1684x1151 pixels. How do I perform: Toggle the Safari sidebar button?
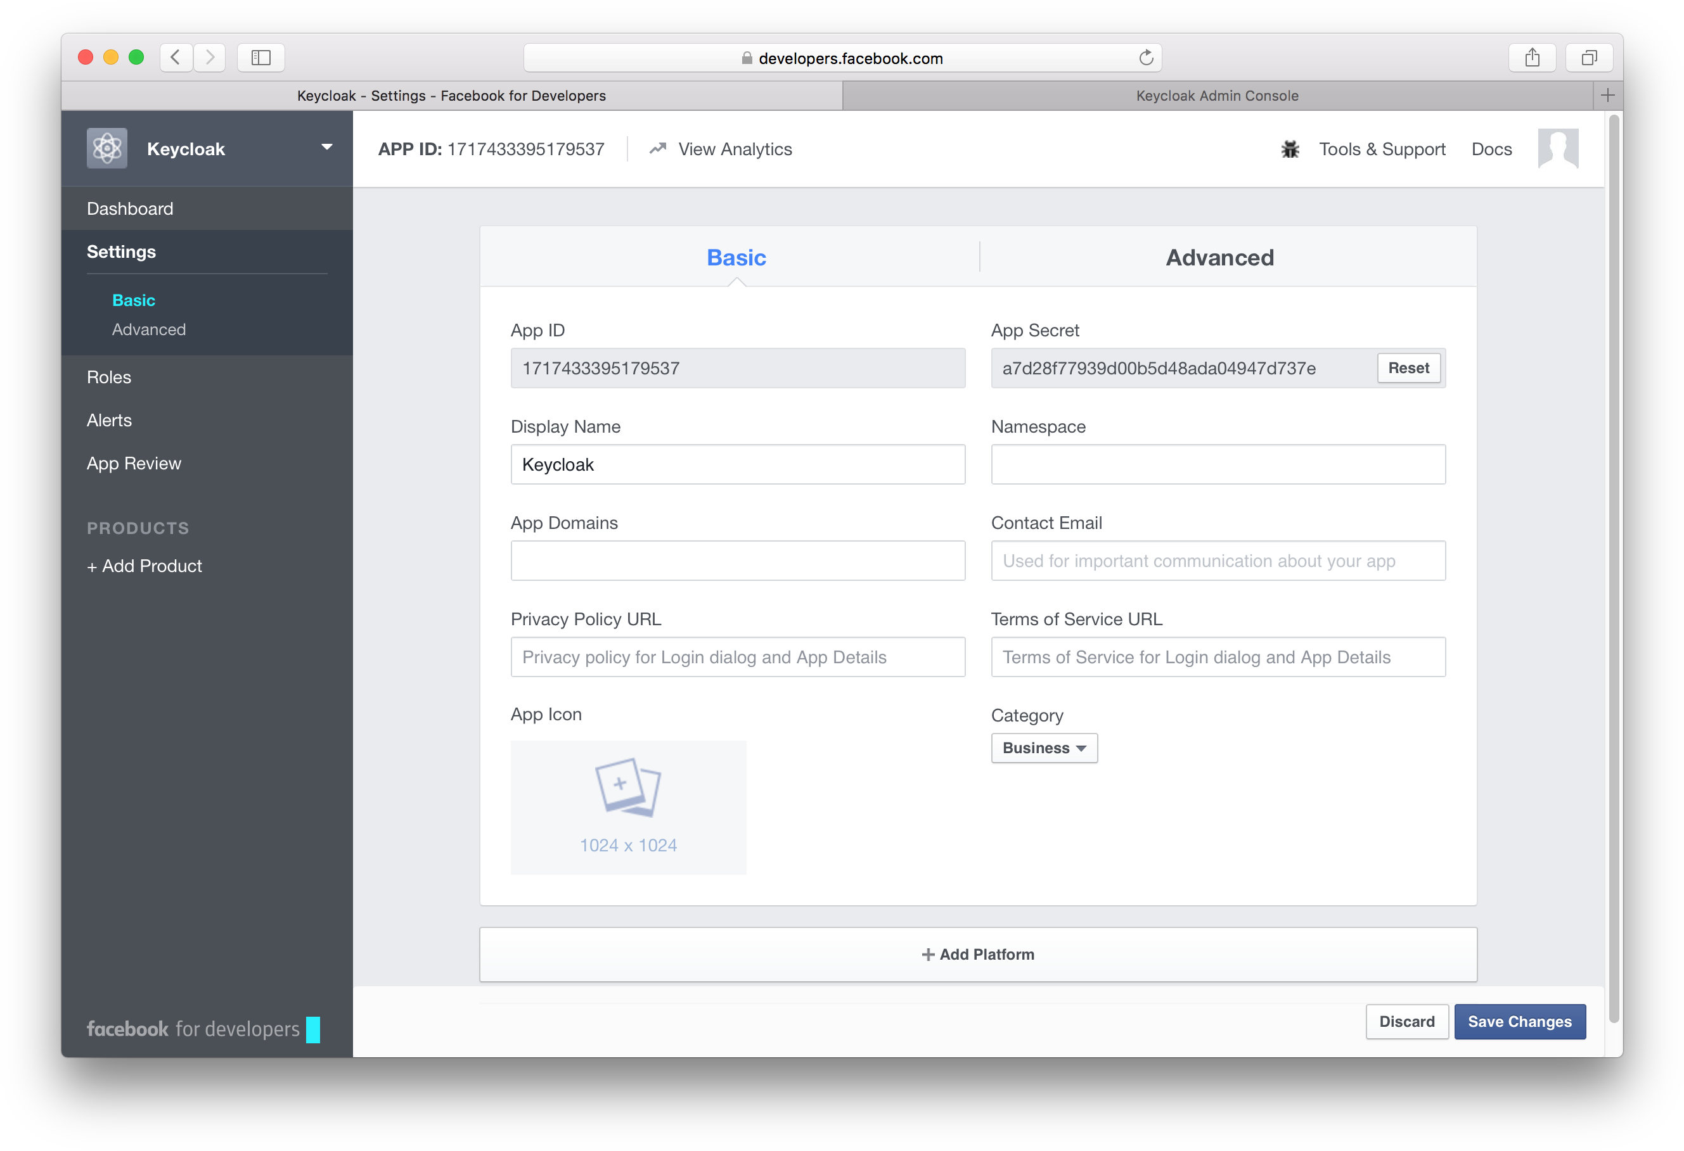(x=261, y=57)
